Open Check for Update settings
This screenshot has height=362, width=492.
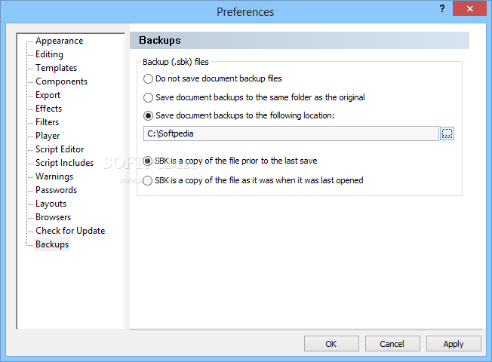[x=70, y=231]
